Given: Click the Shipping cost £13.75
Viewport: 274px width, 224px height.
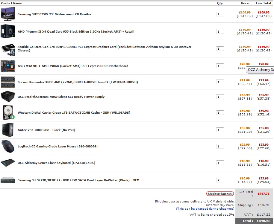Looking at the screenshot, I should [264, 205].
